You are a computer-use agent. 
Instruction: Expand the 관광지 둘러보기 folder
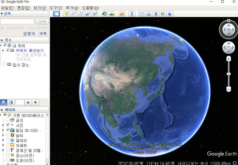(3, 50)
